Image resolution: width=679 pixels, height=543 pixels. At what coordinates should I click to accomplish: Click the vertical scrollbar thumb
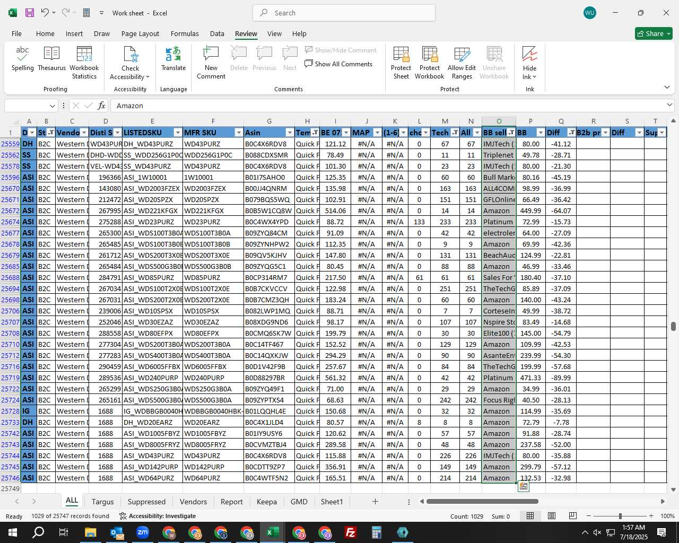coord(673,326)
